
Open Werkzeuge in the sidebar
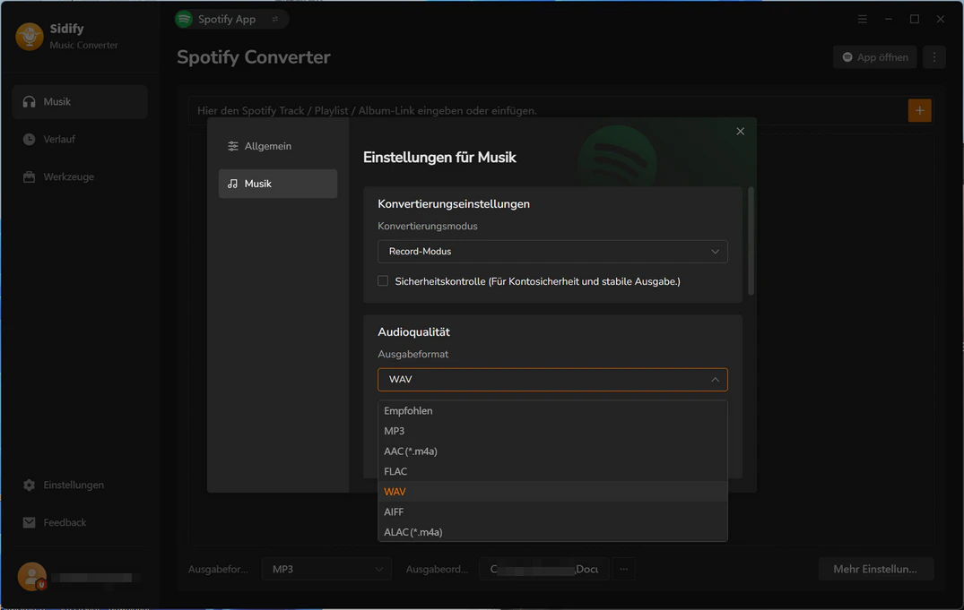[80, 177]
